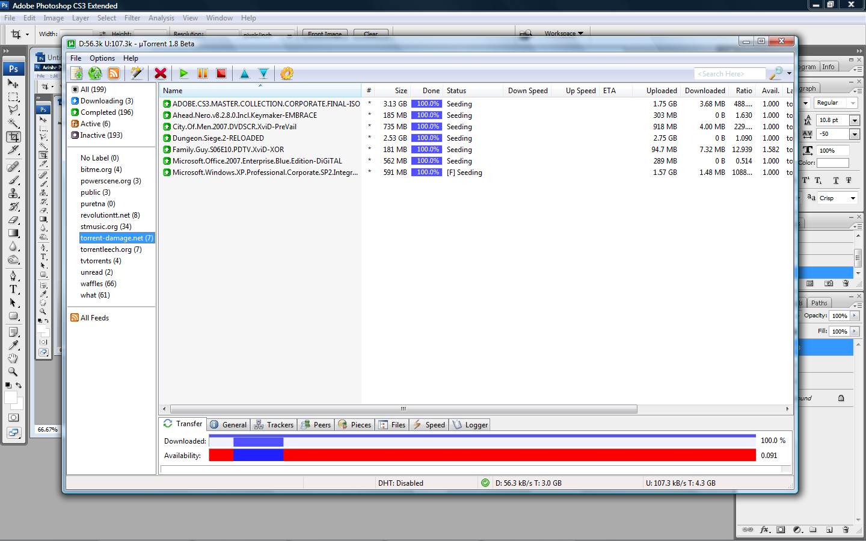Select Photoshop Eraser tool
The image size is (866, 541).
tap(13, 220)
